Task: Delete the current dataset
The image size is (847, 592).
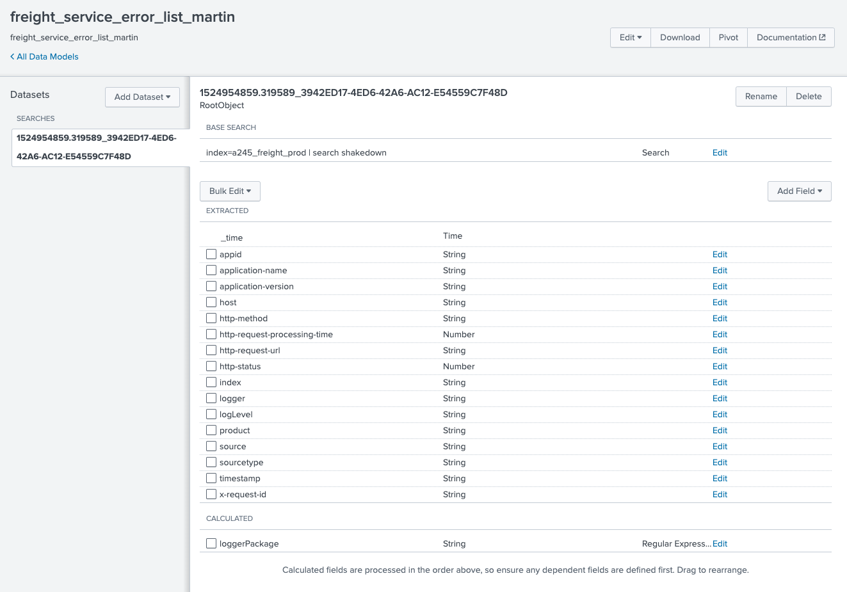Action: pyautogui.click(x=808, y=97)
